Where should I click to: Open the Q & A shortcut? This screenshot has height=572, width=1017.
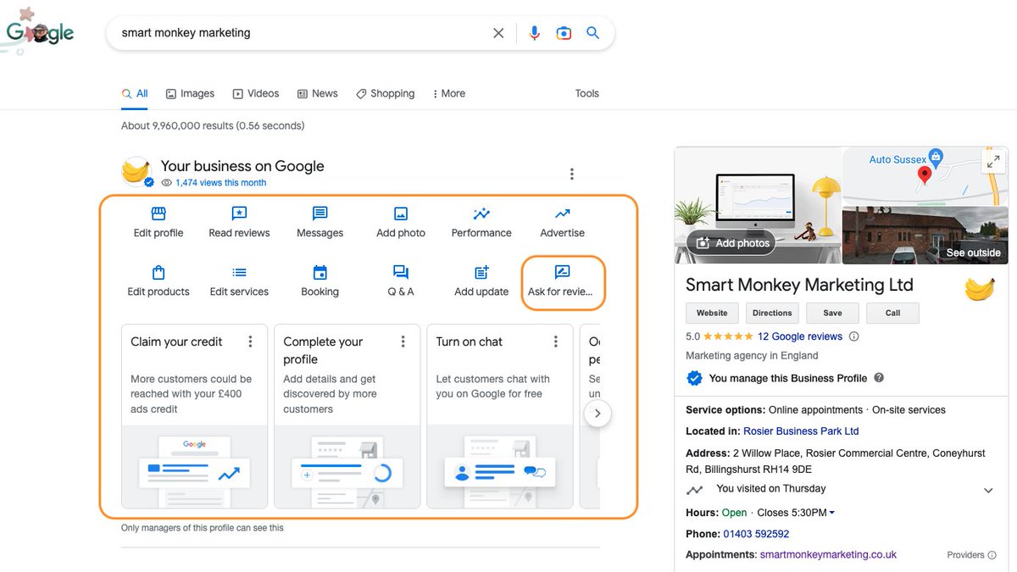click(x=401, y=281)
